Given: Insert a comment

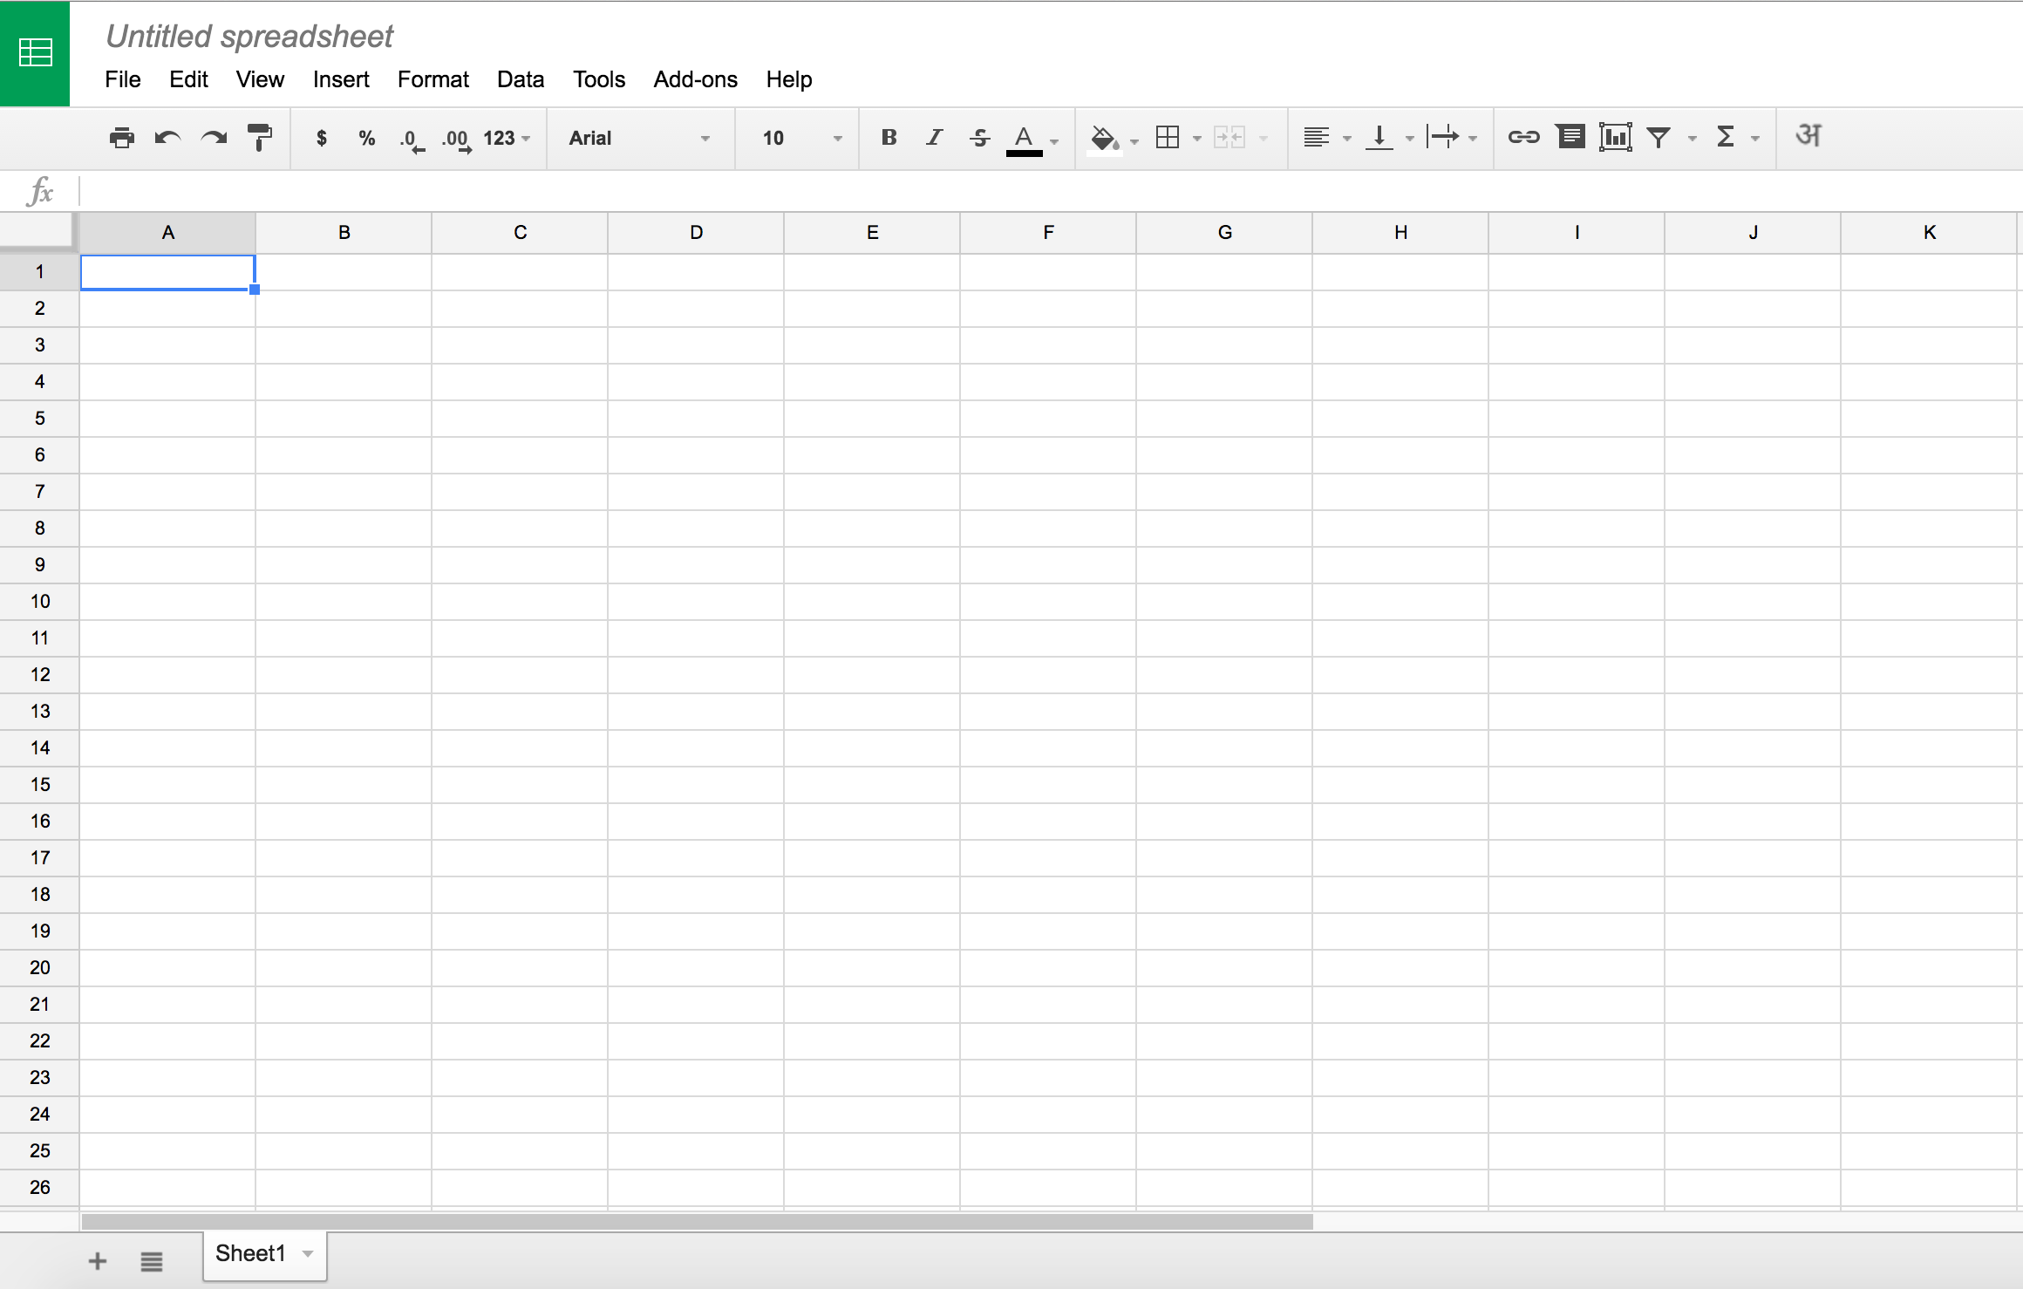Looking at the screenshot, I should [x=1570, y=137].
